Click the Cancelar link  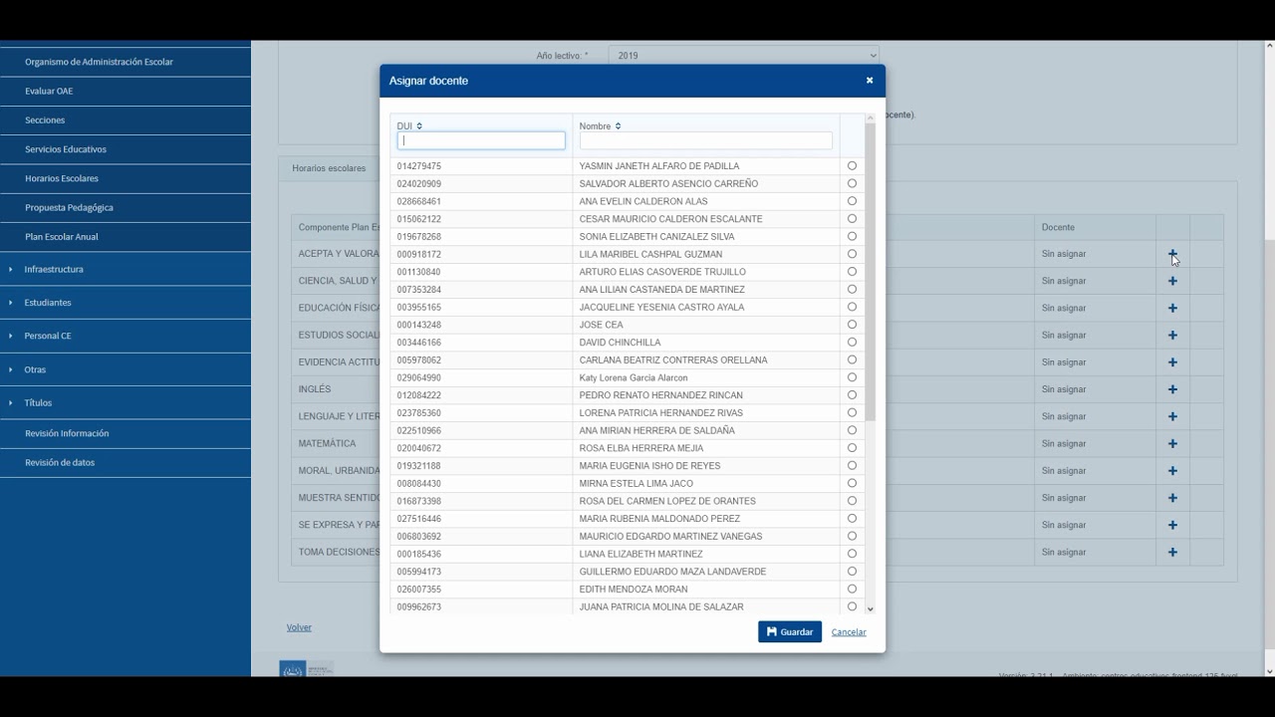coord(849,632)
